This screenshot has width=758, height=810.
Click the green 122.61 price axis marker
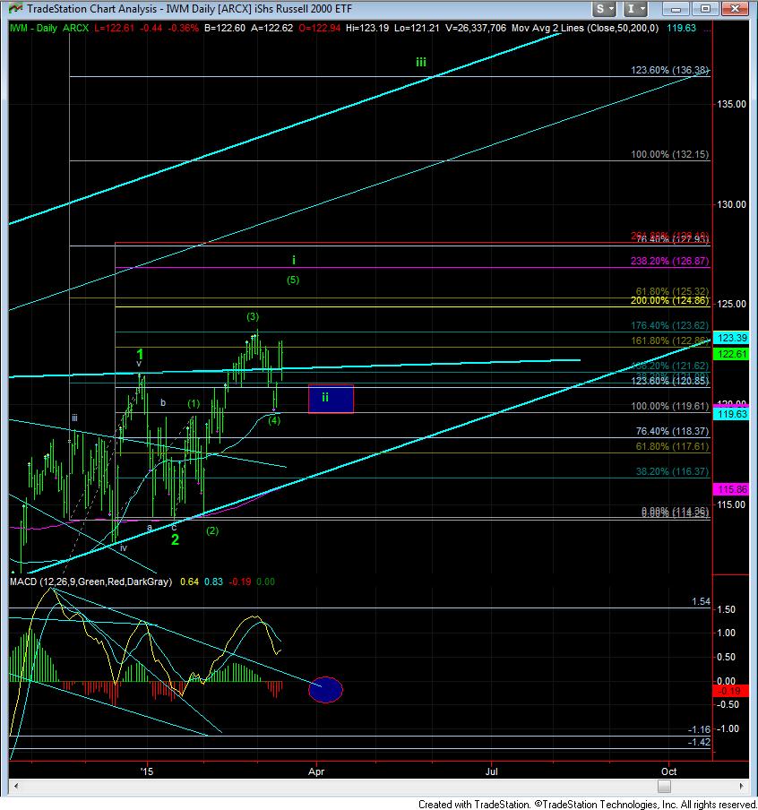pos(731,354)
